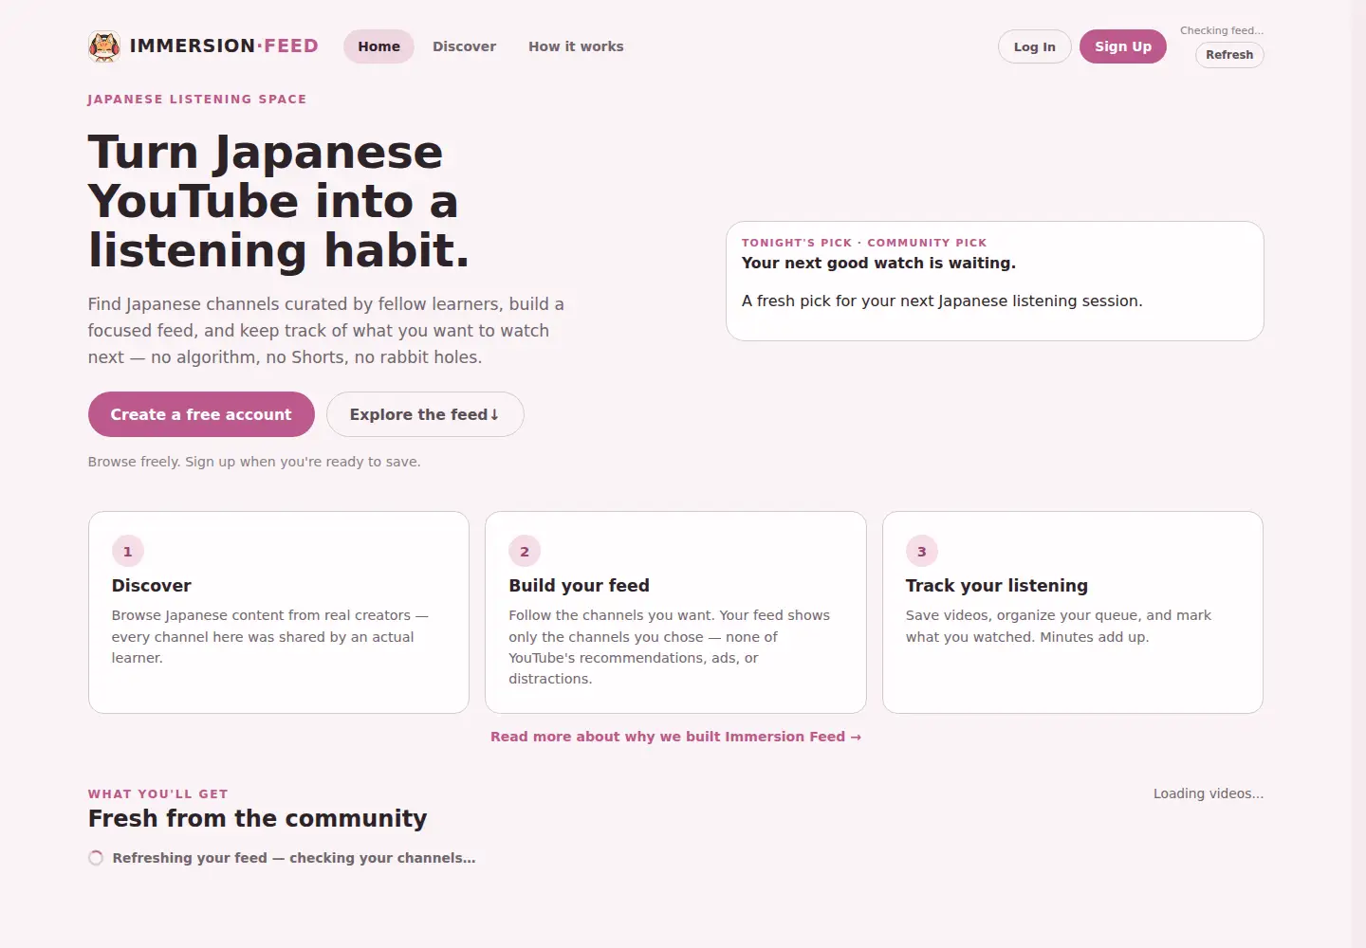Click the Explore the feed button
The width and height of the screenshot is (1366, 948).
425,414
